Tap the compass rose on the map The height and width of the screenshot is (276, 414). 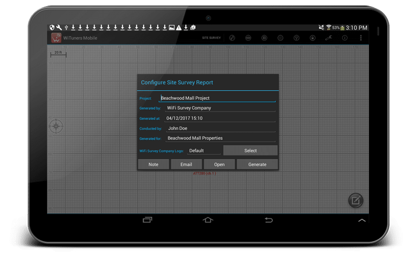coord(56,126)
